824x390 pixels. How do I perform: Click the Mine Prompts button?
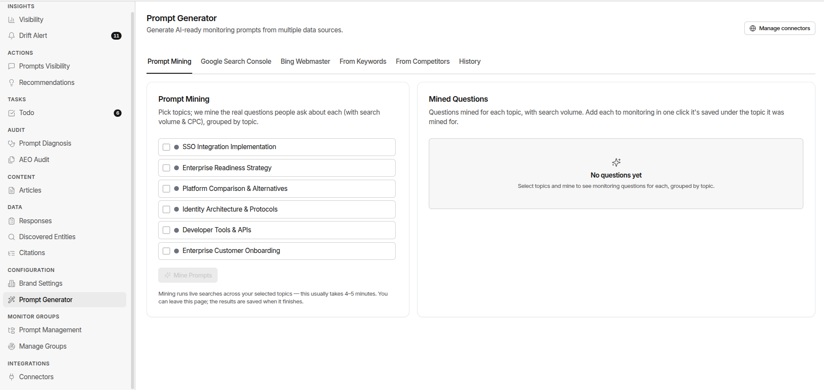188,275
